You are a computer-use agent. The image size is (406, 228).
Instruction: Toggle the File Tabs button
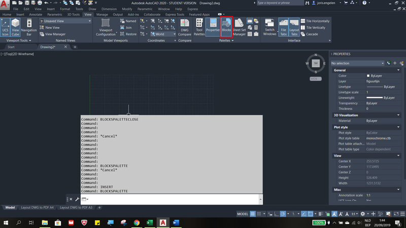283,26
